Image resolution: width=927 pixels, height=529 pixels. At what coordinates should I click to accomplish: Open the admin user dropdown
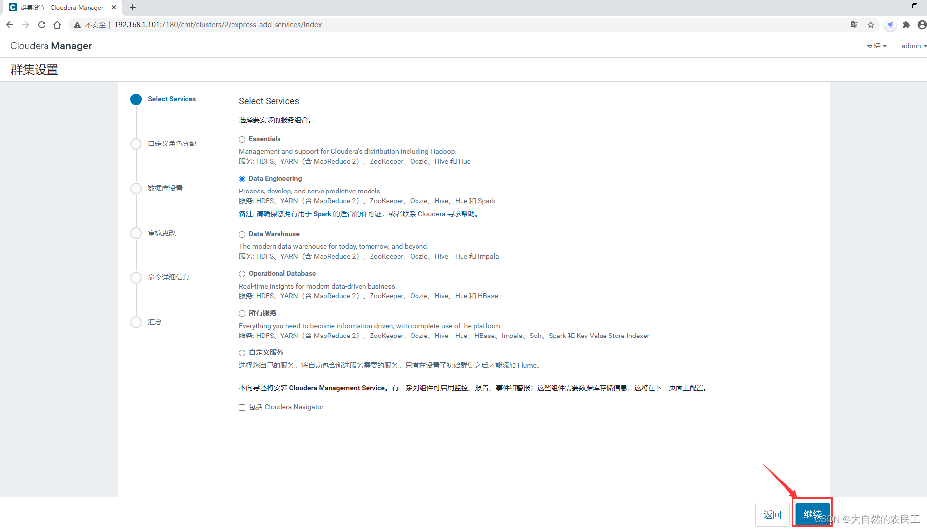click(x=914, y=46)
